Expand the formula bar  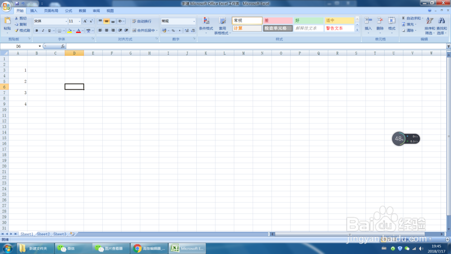[448, 46]
